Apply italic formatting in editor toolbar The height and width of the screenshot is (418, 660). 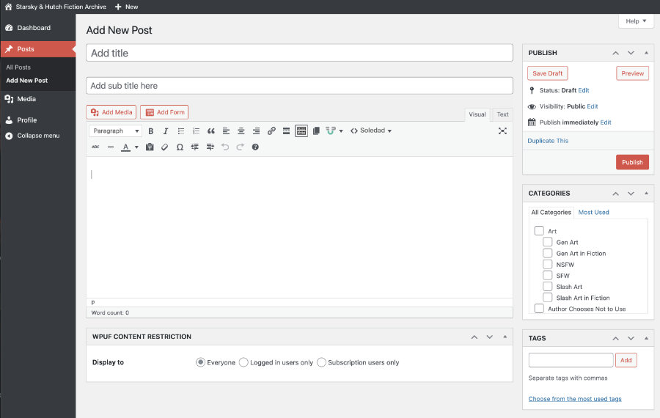tap(166, 131)
